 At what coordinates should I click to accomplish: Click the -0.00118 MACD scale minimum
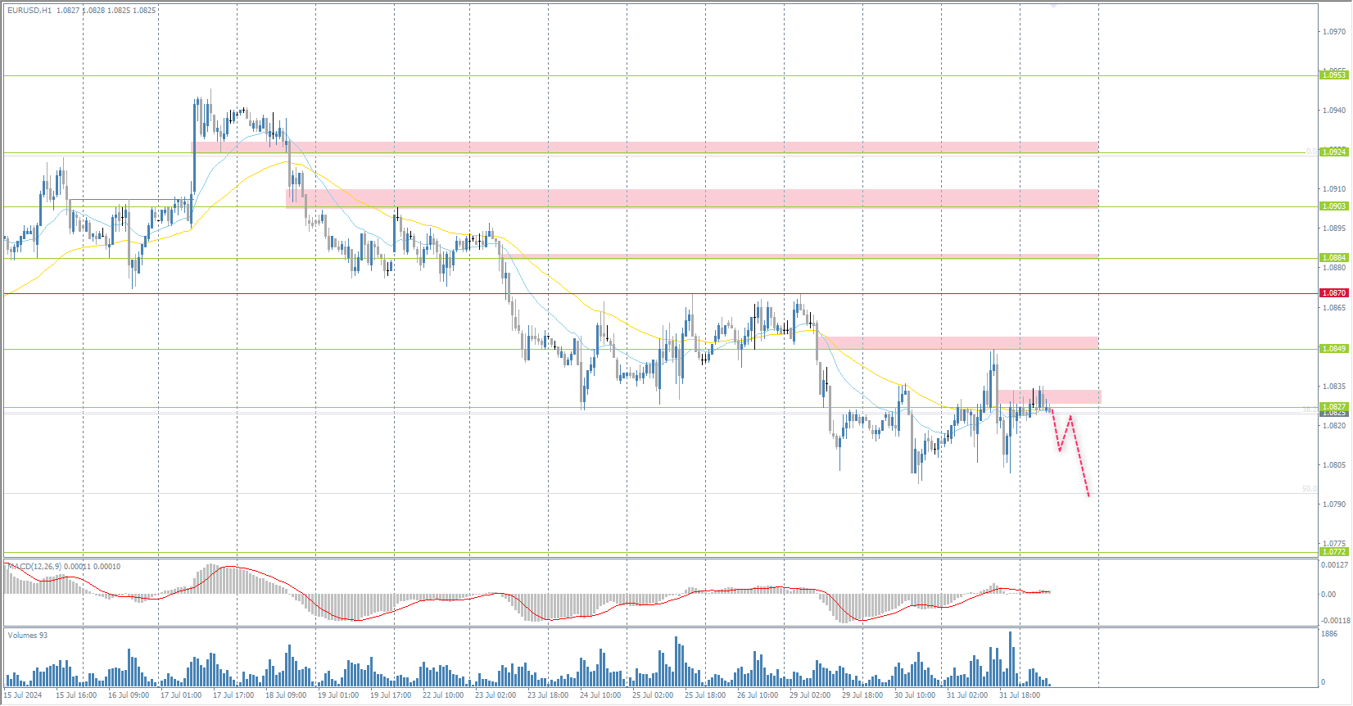tap(1334, 621)
